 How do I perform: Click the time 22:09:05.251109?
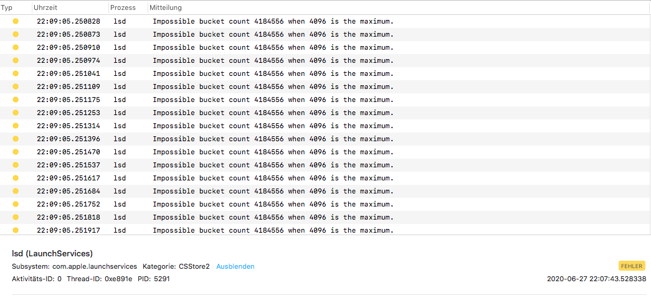[68, 86]
